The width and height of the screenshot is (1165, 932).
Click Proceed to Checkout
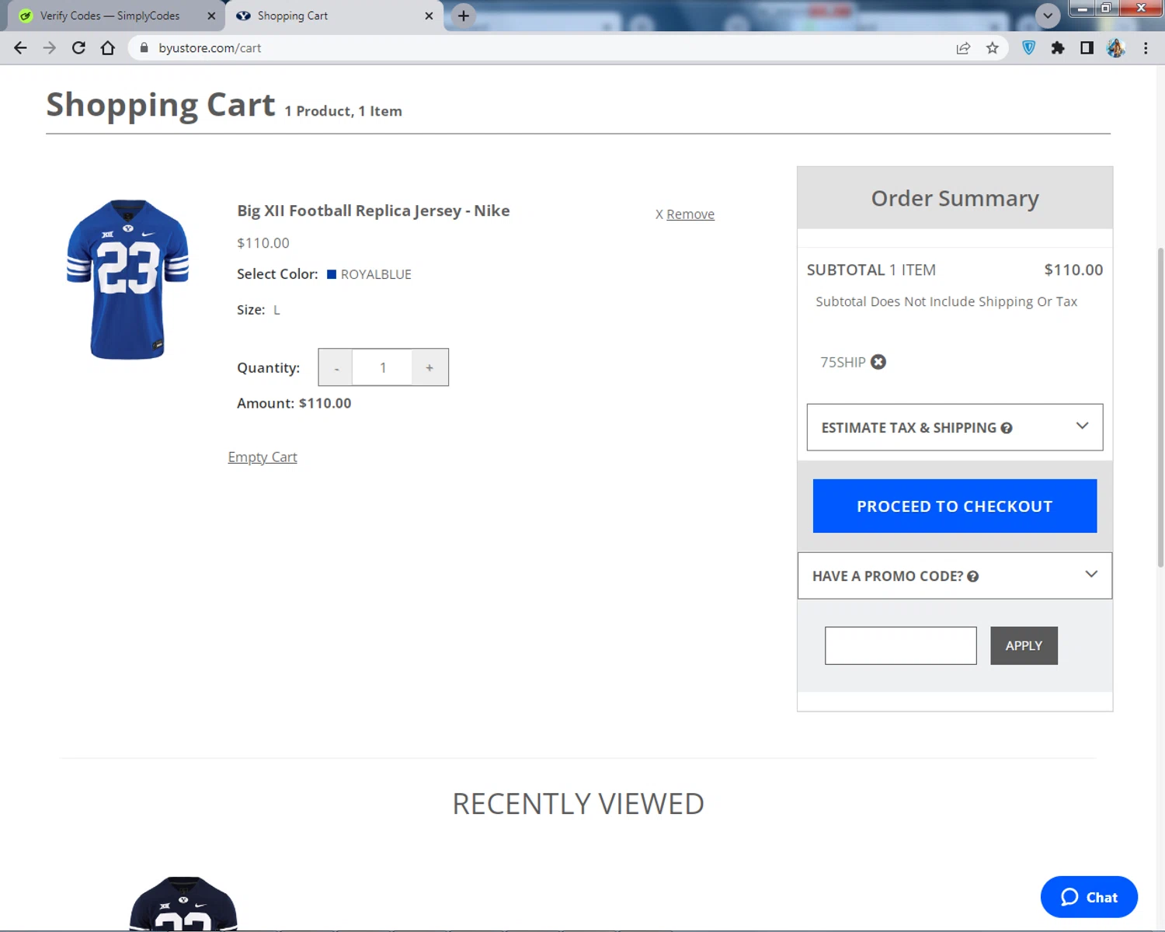coord(955,506)
